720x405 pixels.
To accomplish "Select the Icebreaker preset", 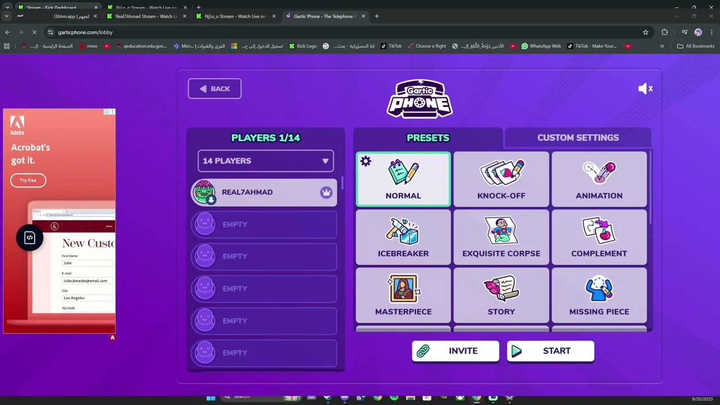I will pyautogui.click(x=403, y=237).
